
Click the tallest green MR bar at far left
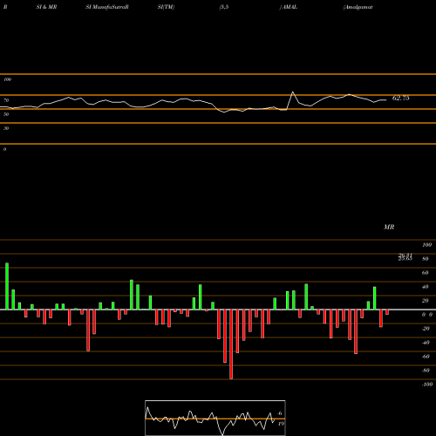(7, 286)
